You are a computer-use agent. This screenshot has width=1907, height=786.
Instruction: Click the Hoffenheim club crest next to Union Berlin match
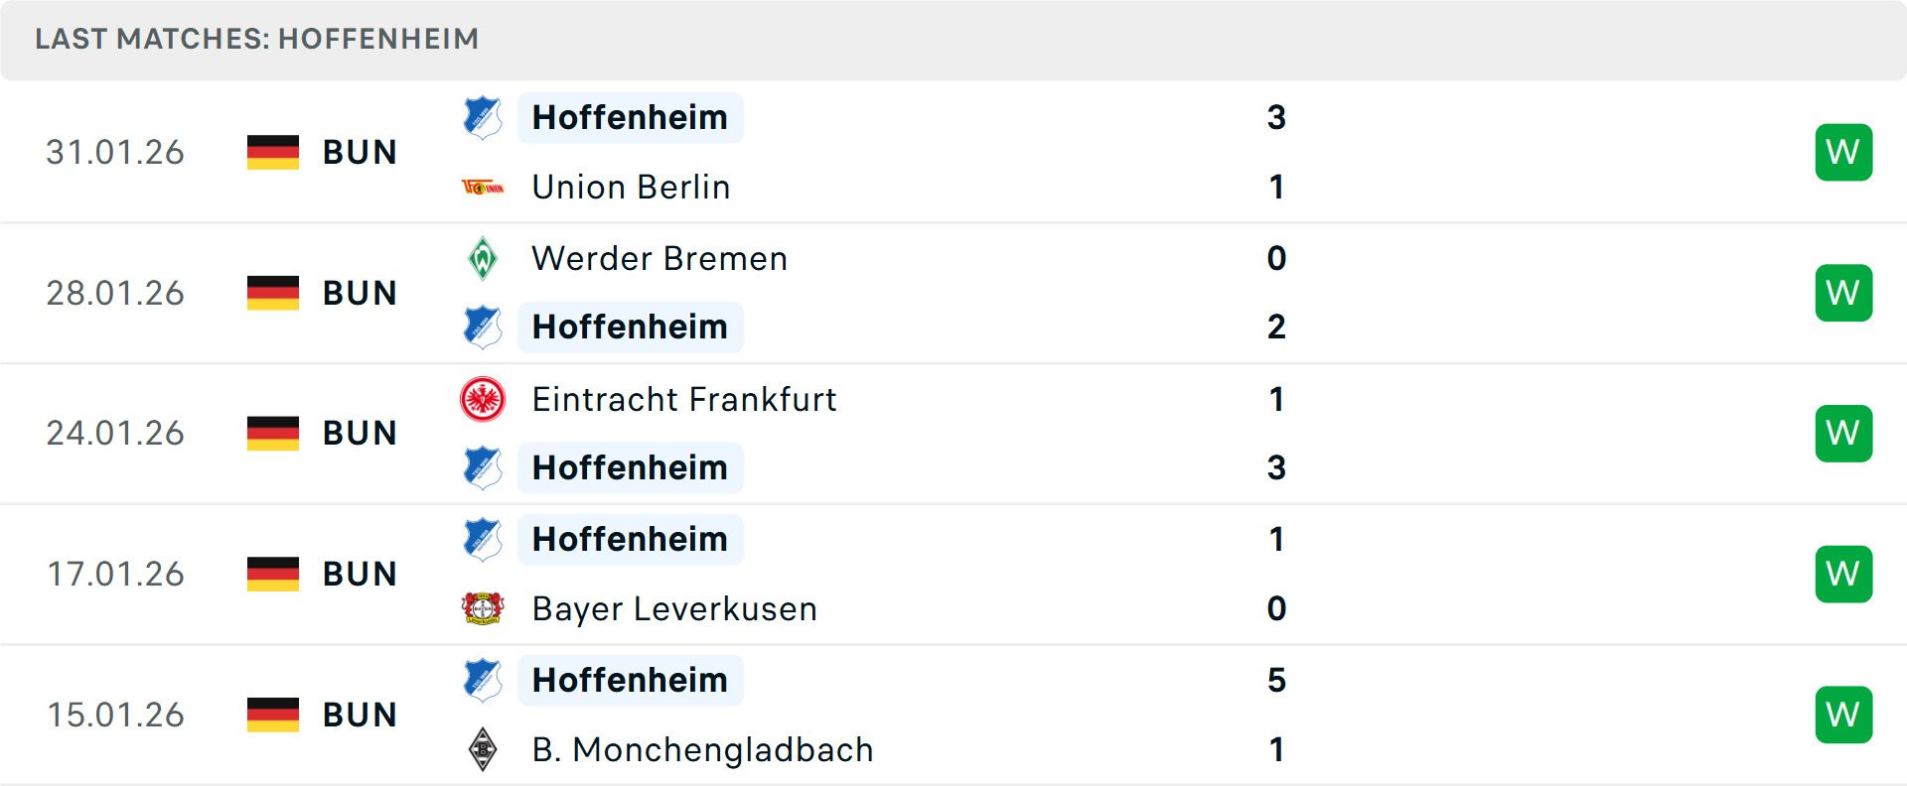click(x=483, y=117)
